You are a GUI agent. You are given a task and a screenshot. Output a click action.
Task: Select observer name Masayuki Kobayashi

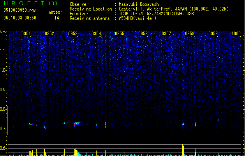(x=140, y=4)
